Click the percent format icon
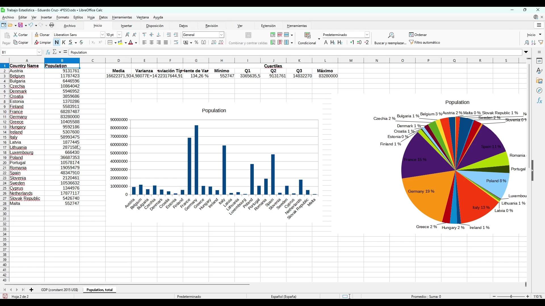545x306 pixels. pyautogui.click(x=196, y=42)
